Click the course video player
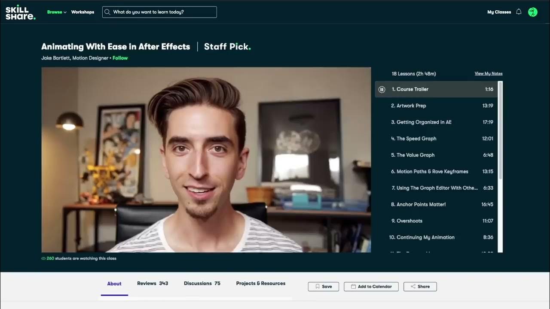Viewport: 550px width, 309px height. coord(206,160)
